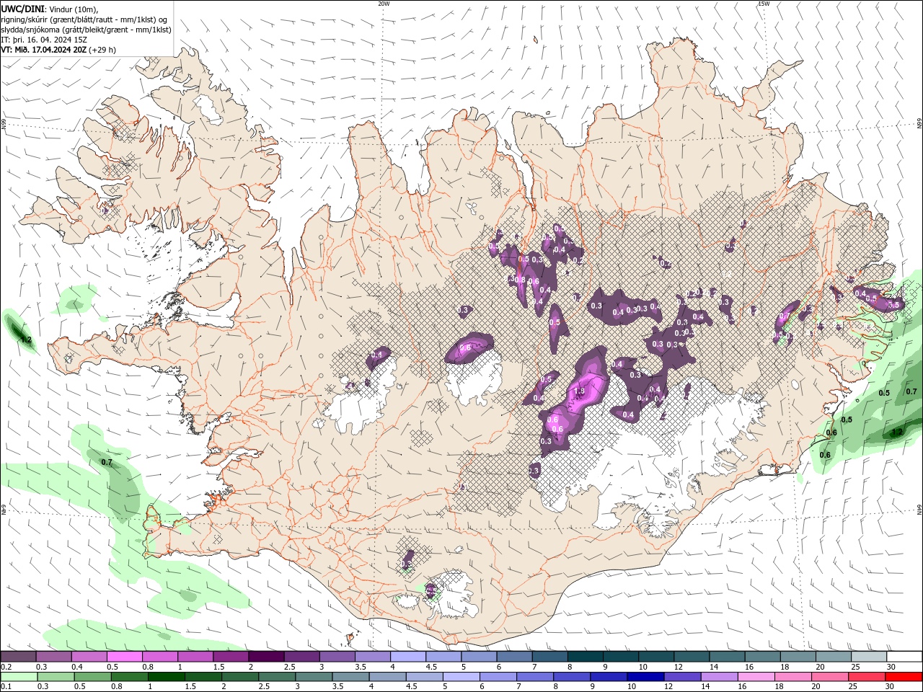Click the 20W longitude label at top
Image resolution: width=923 pixels, height=692 pixels.
(384, 4)
